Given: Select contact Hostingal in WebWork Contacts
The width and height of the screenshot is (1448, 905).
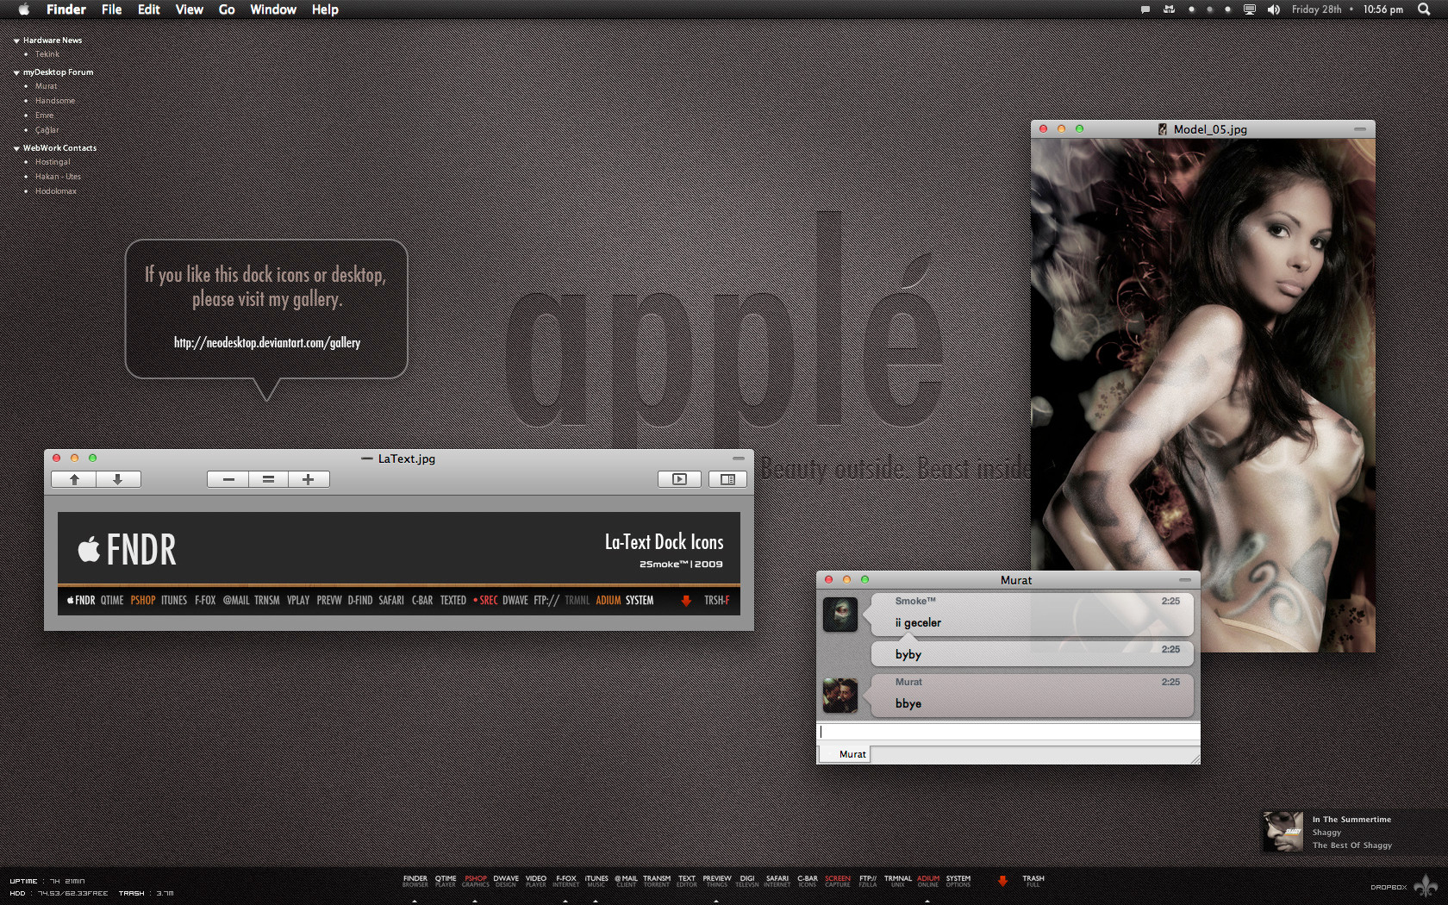Looking at the screenshot, I should click(53, 162).
